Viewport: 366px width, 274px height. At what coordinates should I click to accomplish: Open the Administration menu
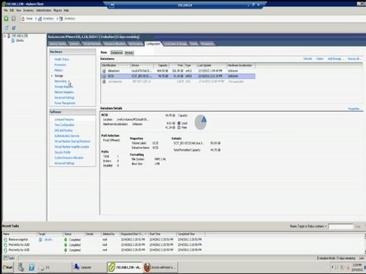43,11
